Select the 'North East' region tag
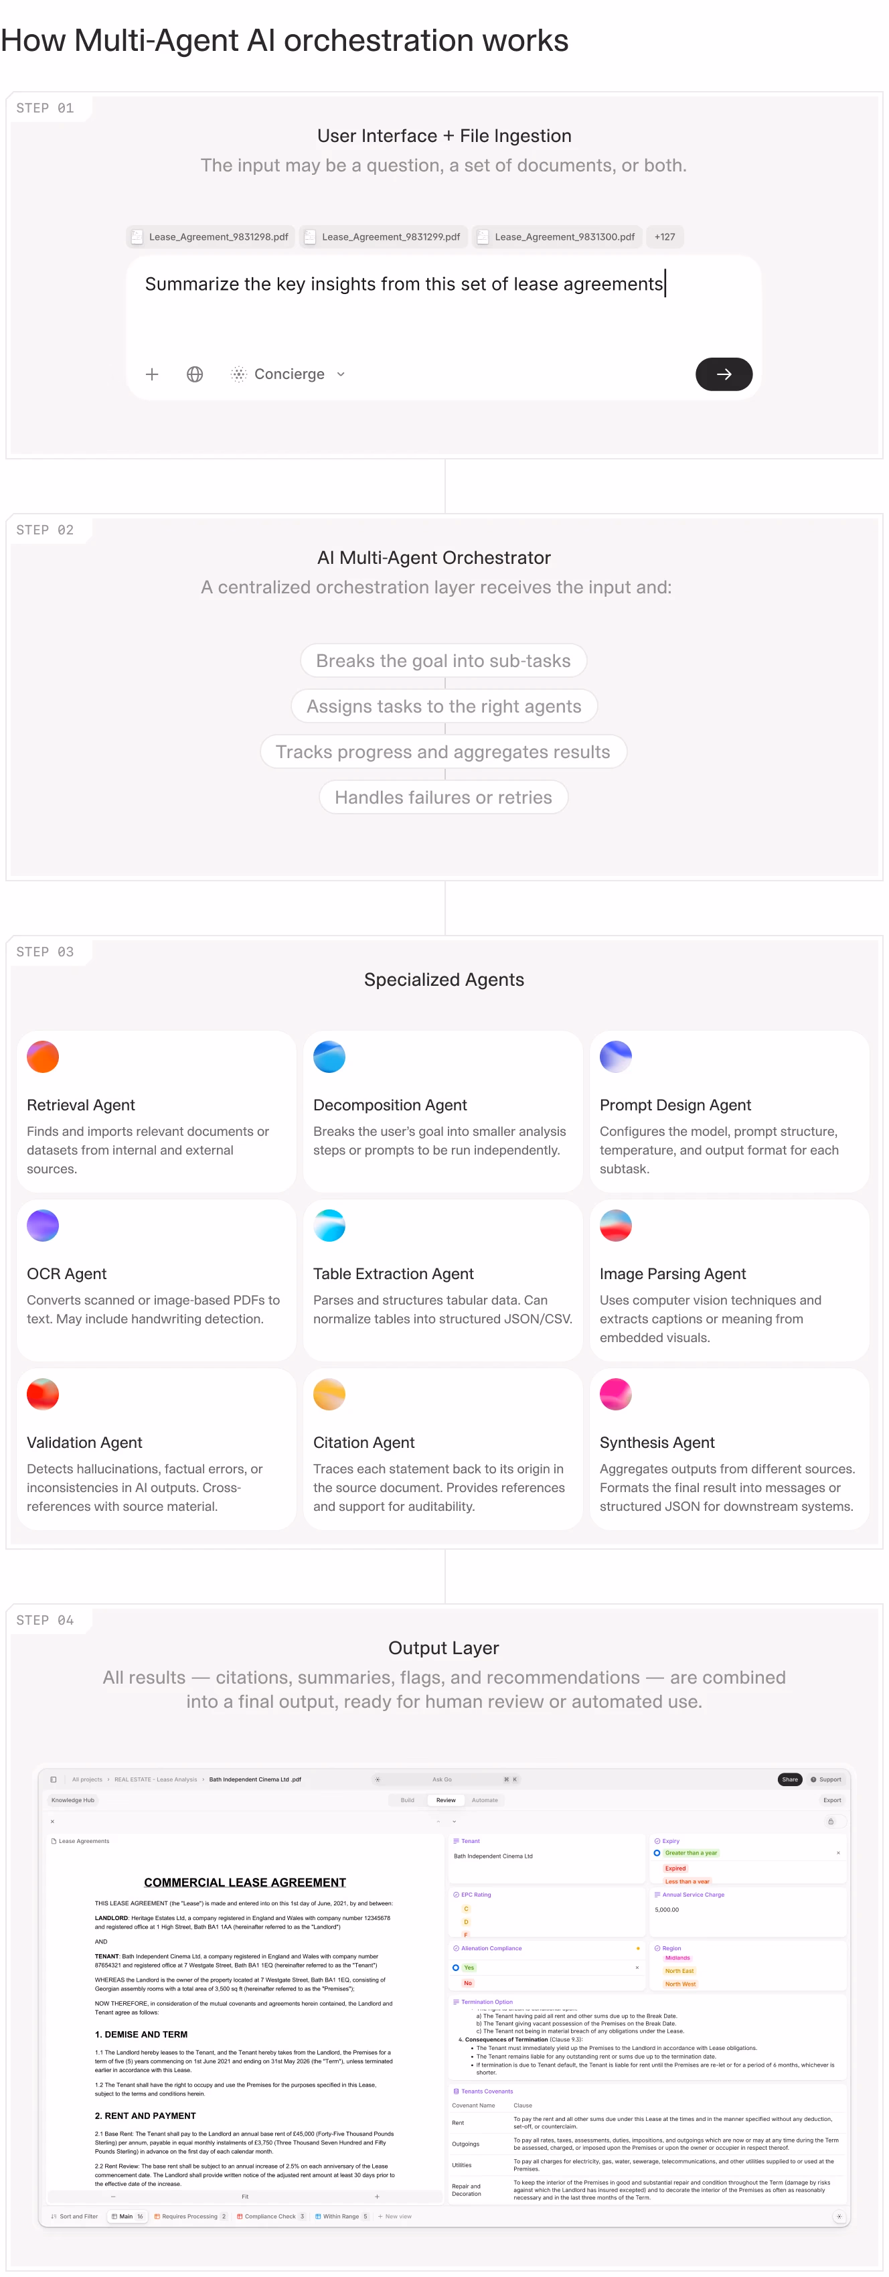This screenshot has width=889, height=2277. pyautogui.click(x=679, y=1970)
